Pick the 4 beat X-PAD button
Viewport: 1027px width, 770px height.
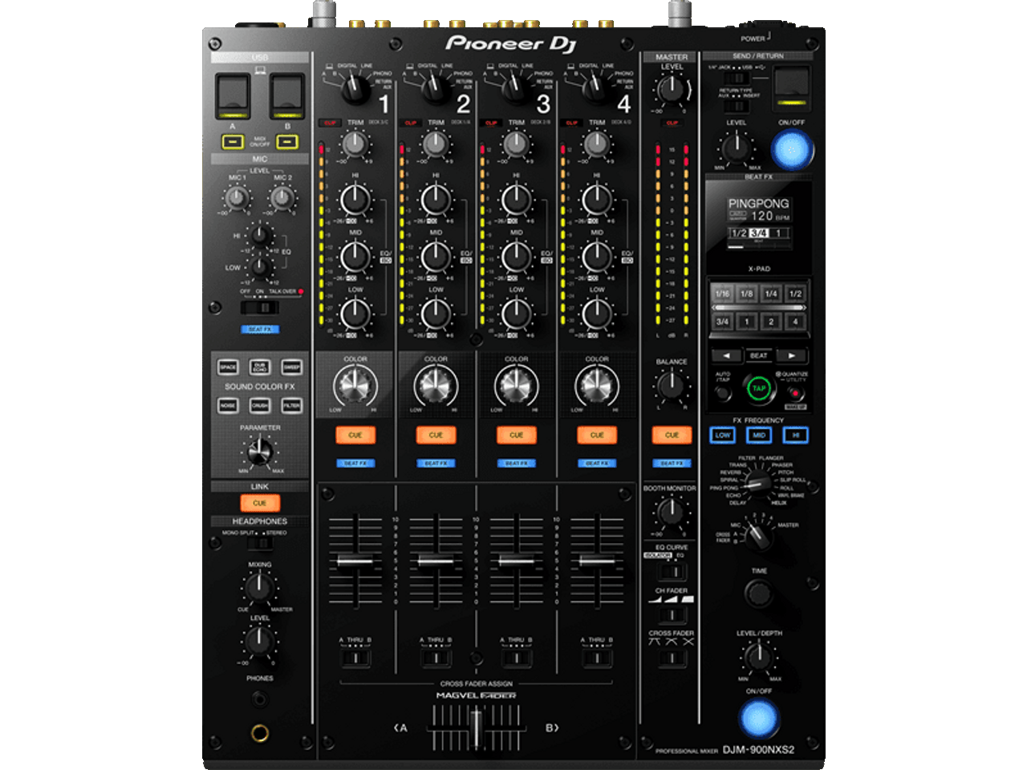795,322
